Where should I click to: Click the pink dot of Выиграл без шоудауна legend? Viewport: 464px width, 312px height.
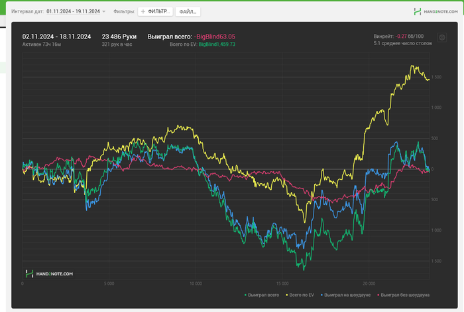378,295
